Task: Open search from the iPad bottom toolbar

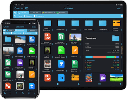Action: (79, 84)
